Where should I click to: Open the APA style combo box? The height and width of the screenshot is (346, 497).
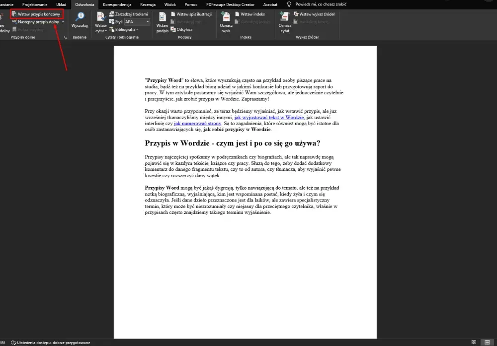pyautogui.click(x=137, y=21)
